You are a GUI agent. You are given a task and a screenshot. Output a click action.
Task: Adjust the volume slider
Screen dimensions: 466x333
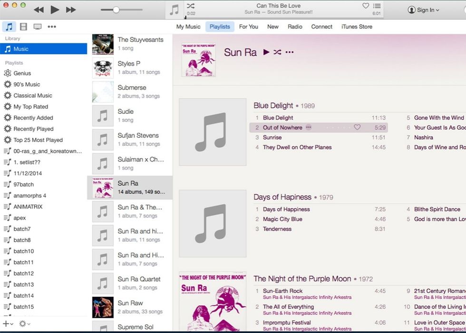116,9
